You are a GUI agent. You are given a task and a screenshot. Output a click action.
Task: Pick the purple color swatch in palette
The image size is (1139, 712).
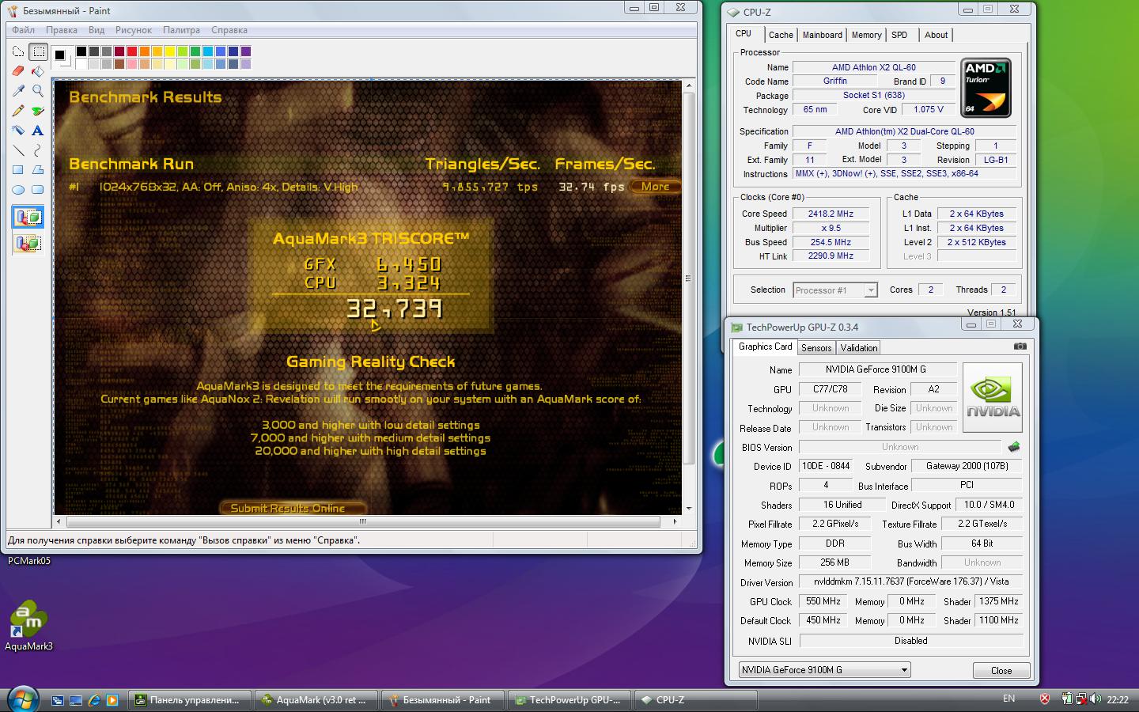[x=246, y=51]
